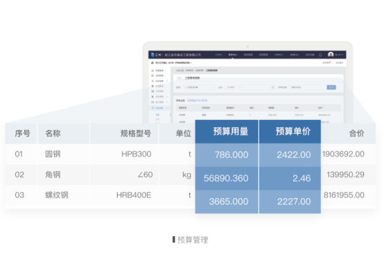Click the 合价 column header
This screenshot has width=384, height=259.
tap(356, 134)
